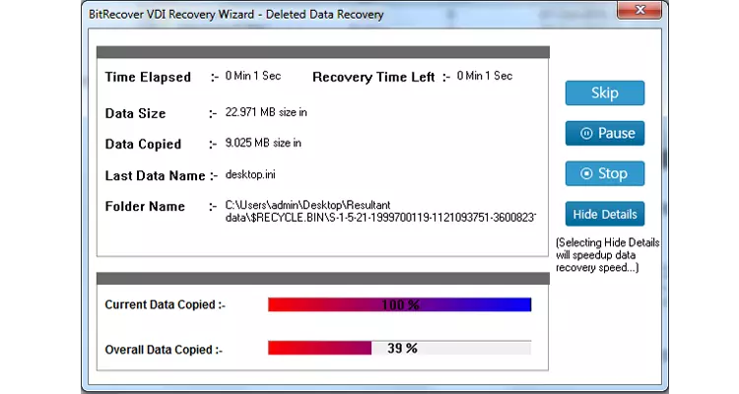739x394 pixels.
Task: Pause the data recovery
Action: pos(605,133)
